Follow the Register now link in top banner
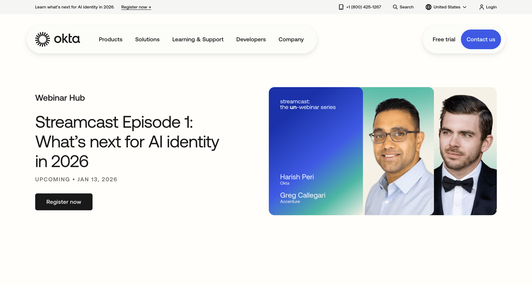Image resolution: width=532 pixels, height=286 pixels. coord(136,7)
